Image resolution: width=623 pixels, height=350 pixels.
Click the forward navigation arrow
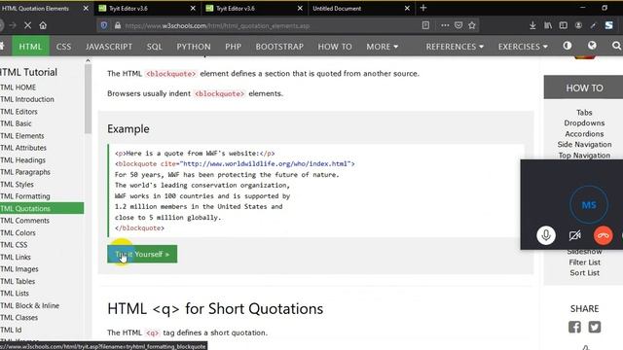13,25
